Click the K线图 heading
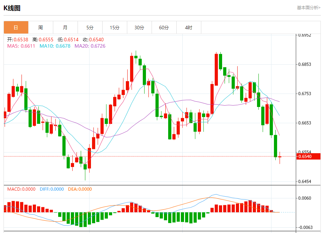Image resolution: width=324 pixels, height=233 pixels. coord(12,8)
